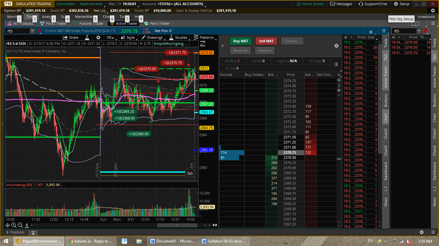Click the Reverse button
The image size is (439, 246).
240,51
